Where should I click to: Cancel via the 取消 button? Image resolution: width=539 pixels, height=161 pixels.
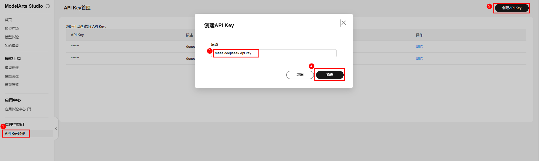tap(300, 75)
